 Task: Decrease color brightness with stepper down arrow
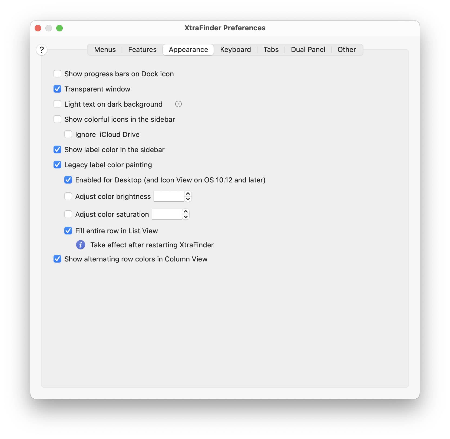pyautogui.click(x=188, y=199)
